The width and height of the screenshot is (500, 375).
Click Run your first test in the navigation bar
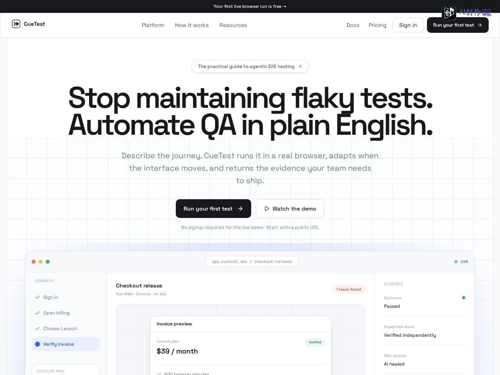coord(458,25)
